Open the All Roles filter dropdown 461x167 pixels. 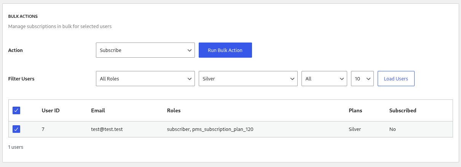point(145,79)
